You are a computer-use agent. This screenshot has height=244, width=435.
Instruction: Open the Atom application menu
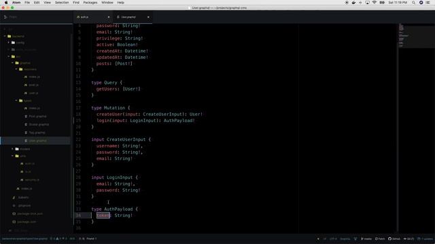click(x=16, y=3)
